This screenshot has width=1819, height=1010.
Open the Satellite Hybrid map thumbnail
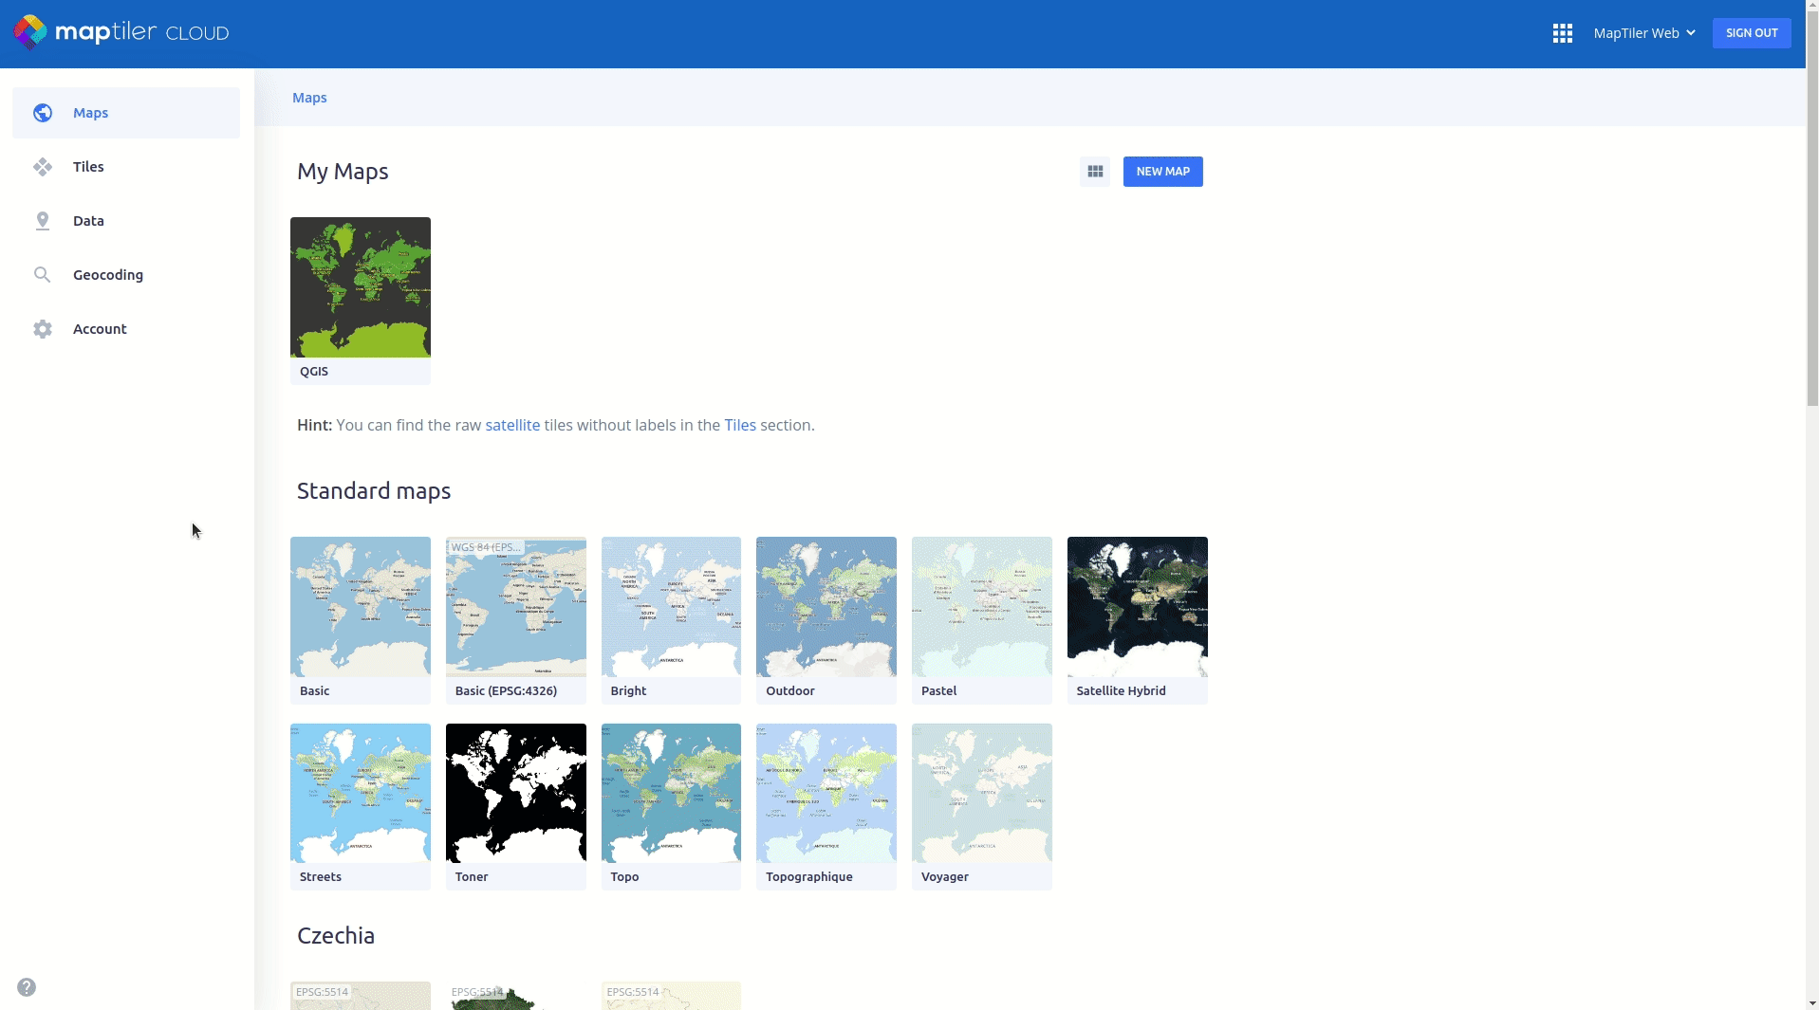[1137, 607]
